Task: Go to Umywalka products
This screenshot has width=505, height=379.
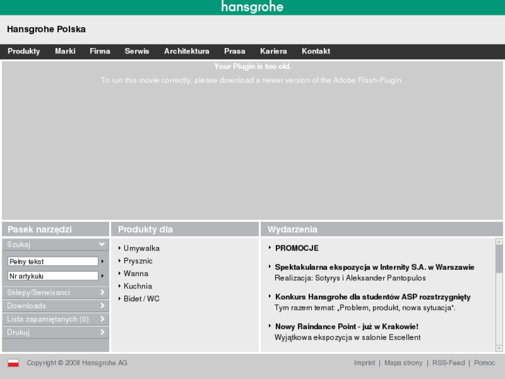Action: [142, 248]
